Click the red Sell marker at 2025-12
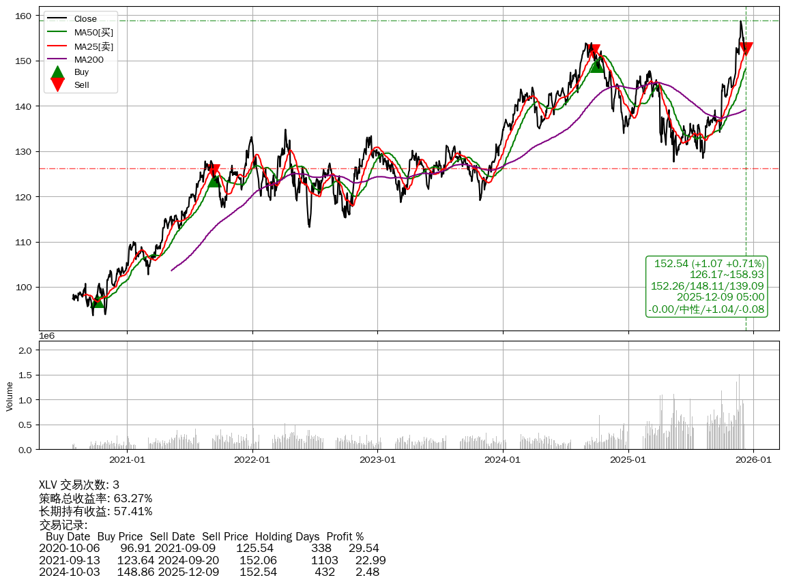Screen dimensions: 786x584 746,49
